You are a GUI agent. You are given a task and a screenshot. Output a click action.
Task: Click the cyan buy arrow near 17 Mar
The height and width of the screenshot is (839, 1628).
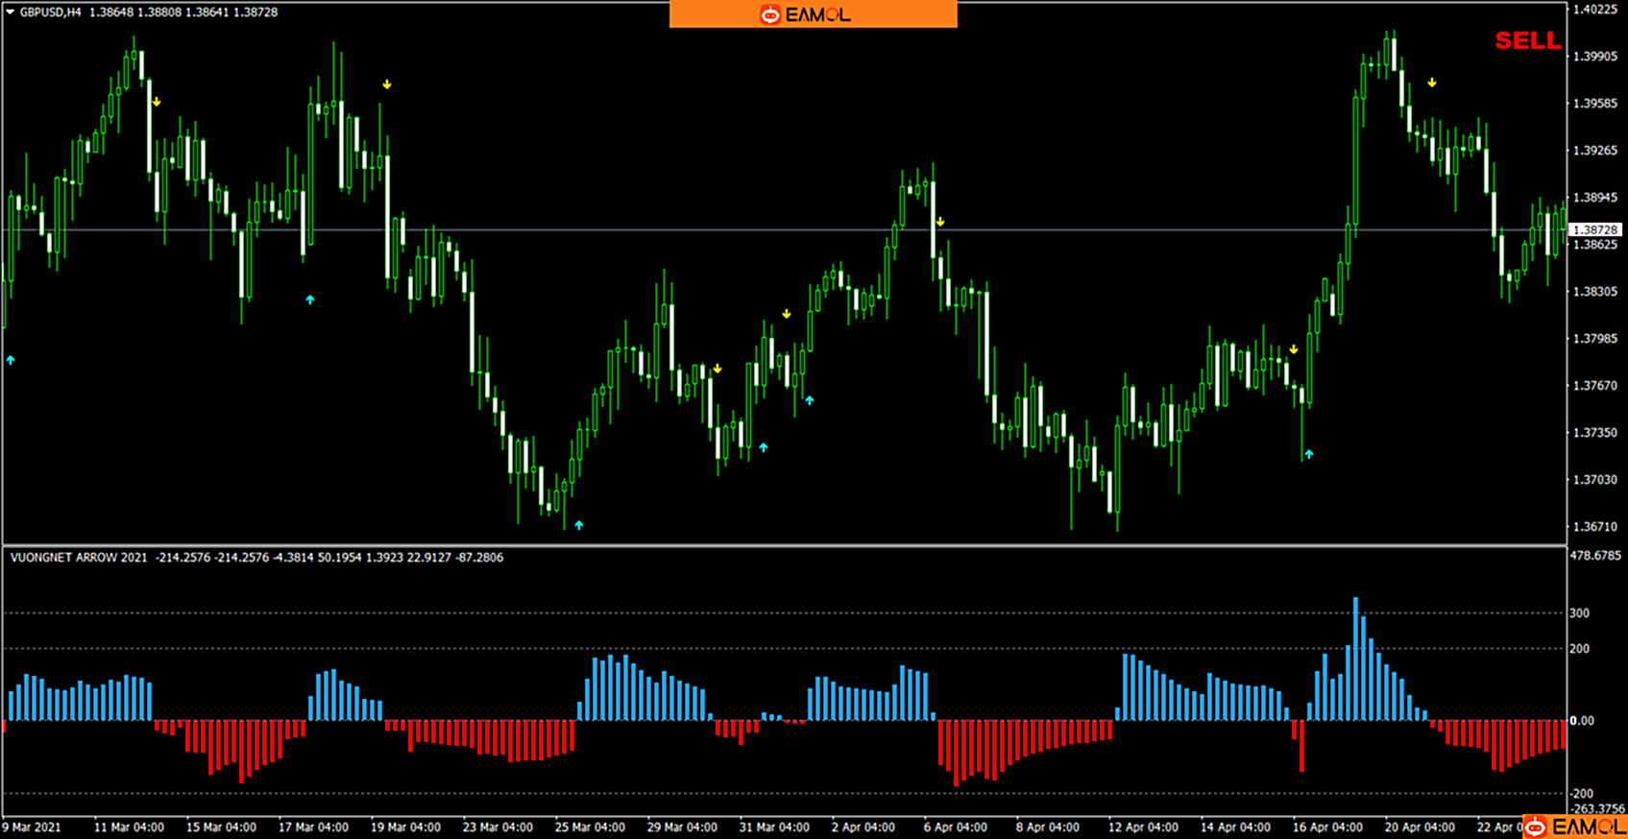[309, 300]
